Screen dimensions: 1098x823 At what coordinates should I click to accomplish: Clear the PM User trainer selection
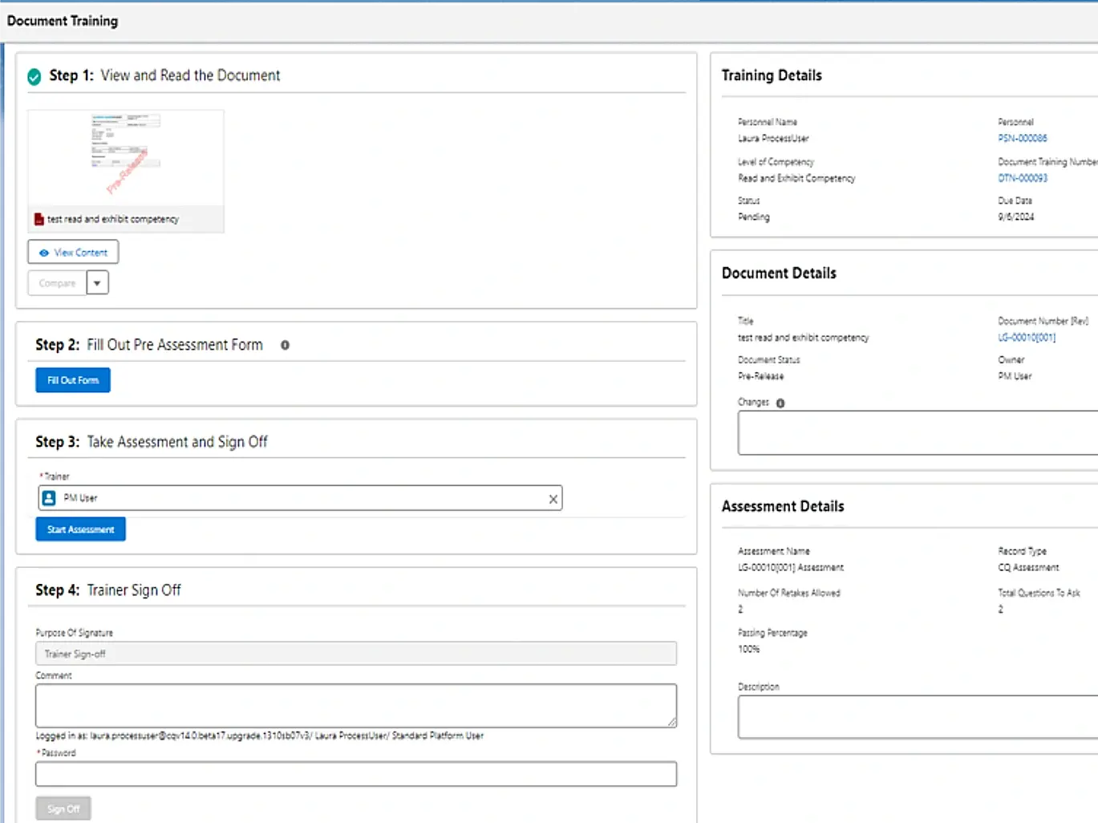pyautogui.click(x=553, y=499)
